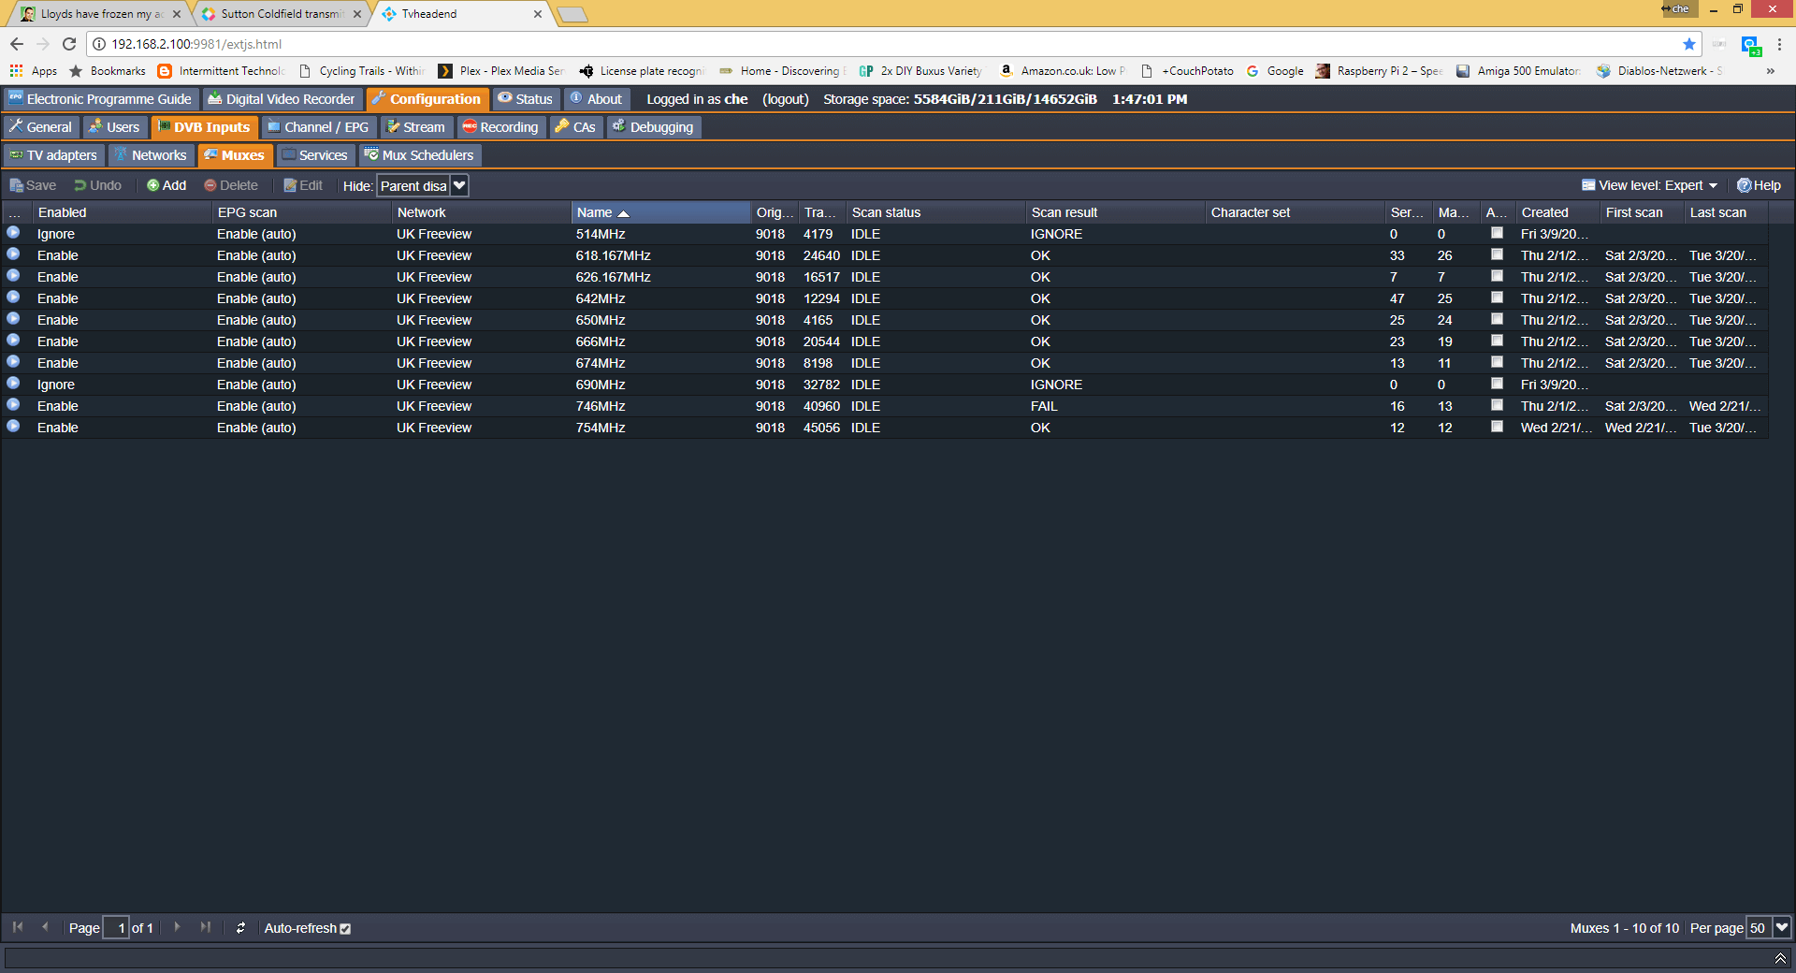Click the details icon for 514MHz row

pyautogui.click(x=13, y=233)
